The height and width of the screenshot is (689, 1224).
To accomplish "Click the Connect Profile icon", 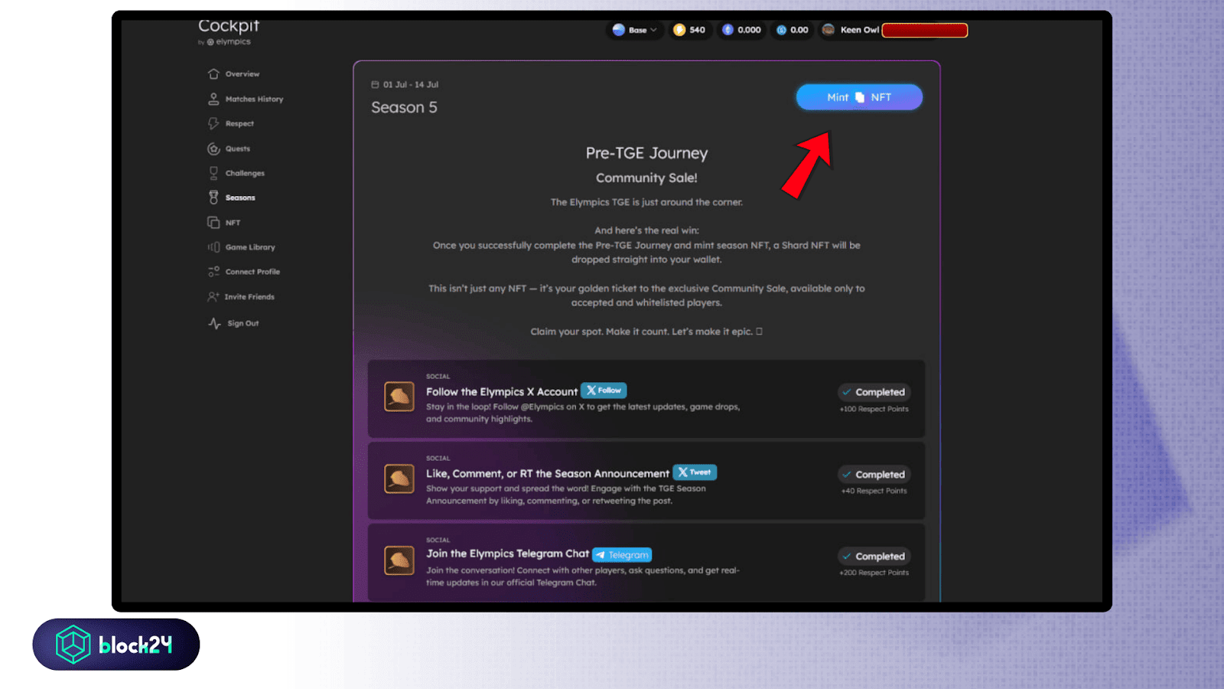I will (x=213, y=272).
